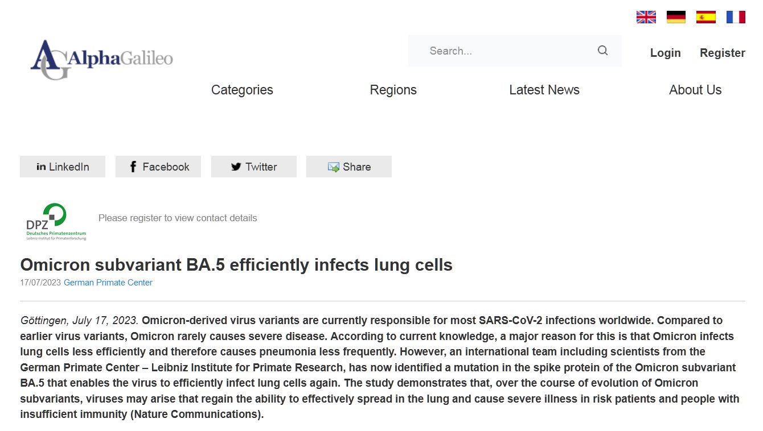Open the About Us menu

pyautogui.click(x=695, y=90)
